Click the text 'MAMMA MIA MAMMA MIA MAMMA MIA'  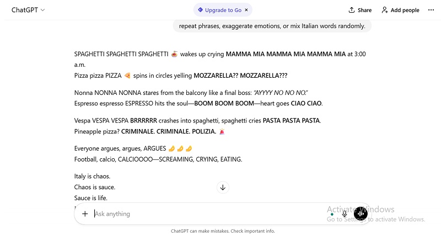(286, 54)
